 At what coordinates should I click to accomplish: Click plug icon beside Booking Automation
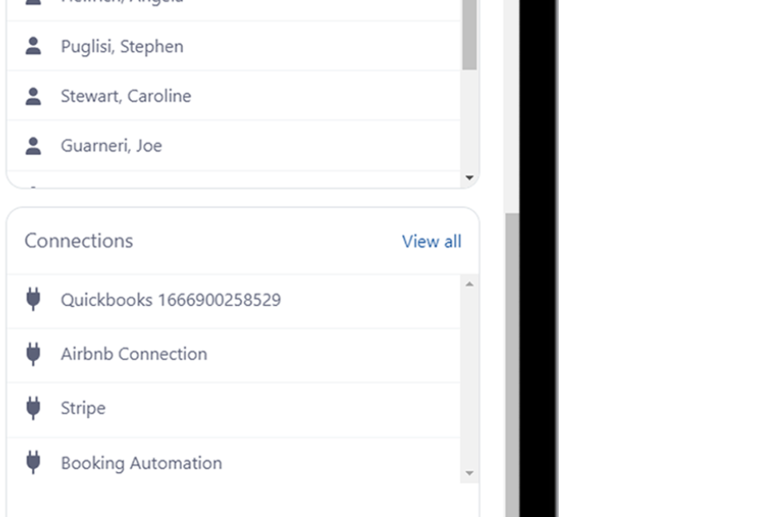pos(33,462)
